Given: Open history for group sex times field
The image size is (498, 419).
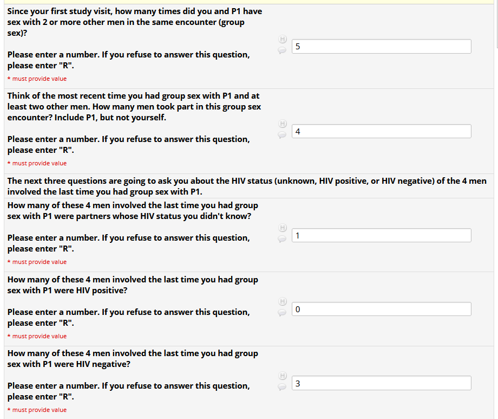Looking at the screenshot, I should coord(282,39).
